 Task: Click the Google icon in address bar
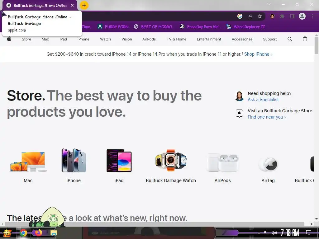point(240,16)
